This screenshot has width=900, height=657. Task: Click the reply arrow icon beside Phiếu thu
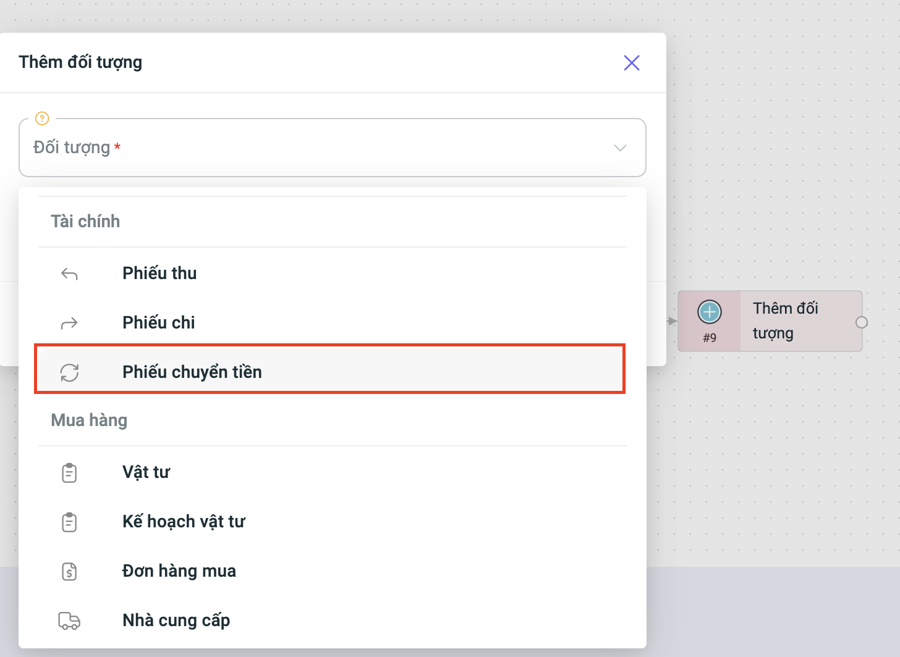69,274
